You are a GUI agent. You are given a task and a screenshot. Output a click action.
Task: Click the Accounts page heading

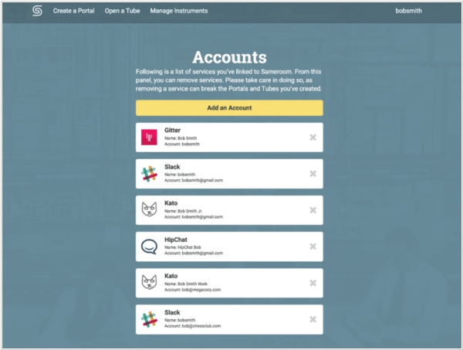coord(229,57)
